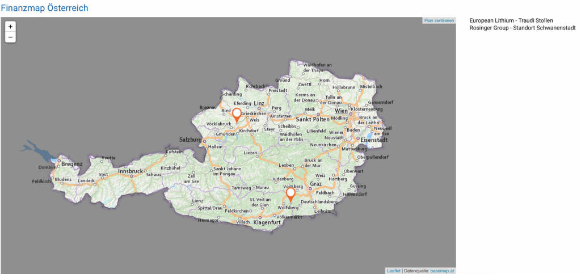
Task: Click the Graz city label on map
Action: click(317, 184)
